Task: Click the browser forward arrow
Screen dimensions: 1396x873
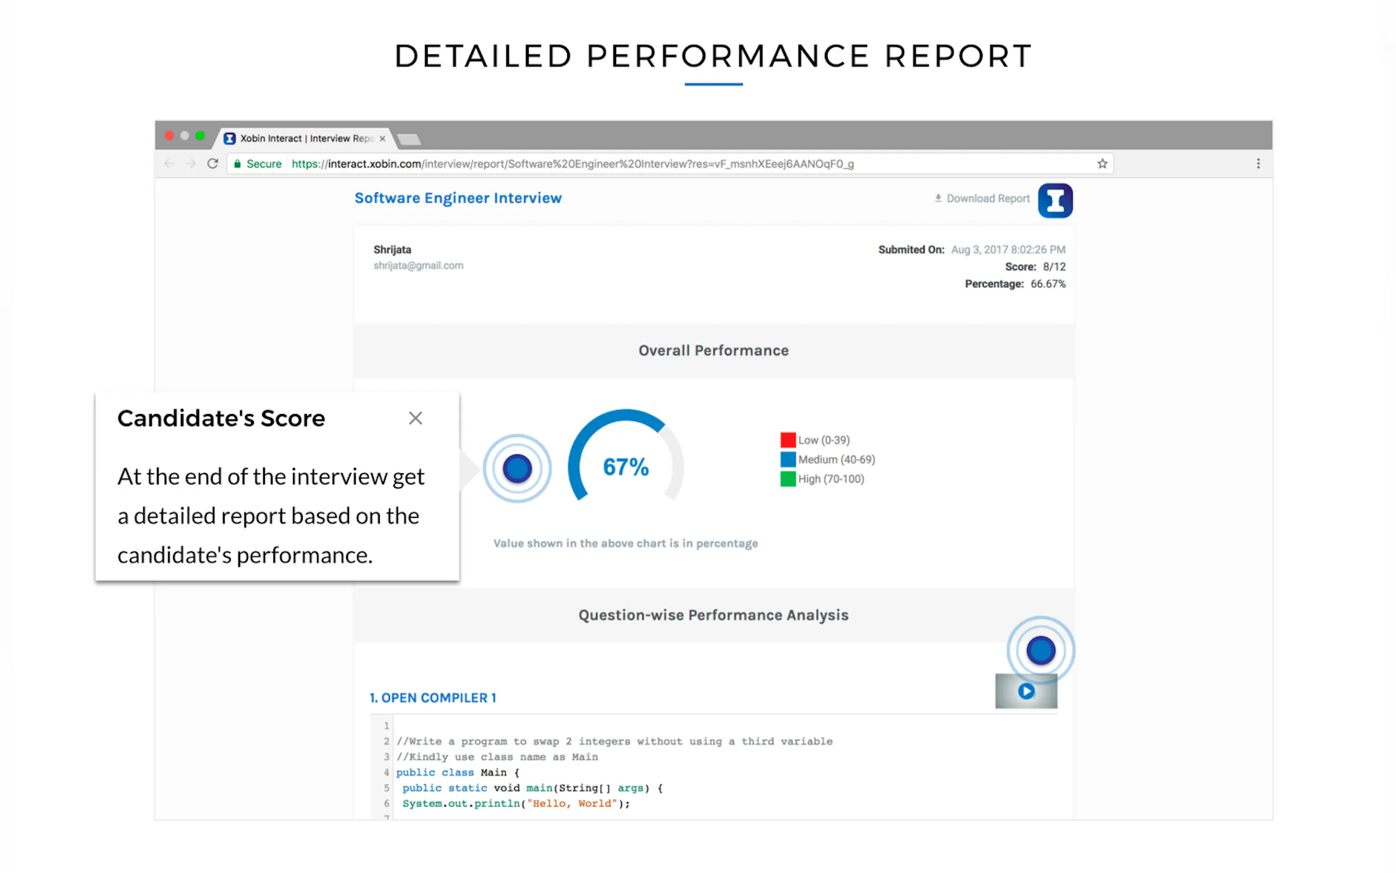Action: coord(191,163)
